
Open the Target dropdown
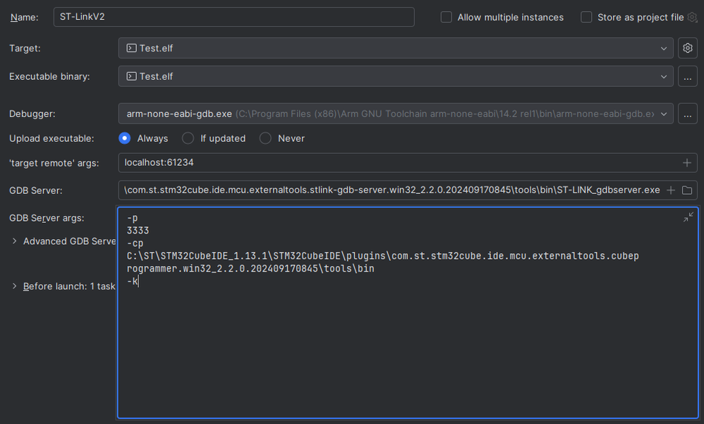coord(664,49)
